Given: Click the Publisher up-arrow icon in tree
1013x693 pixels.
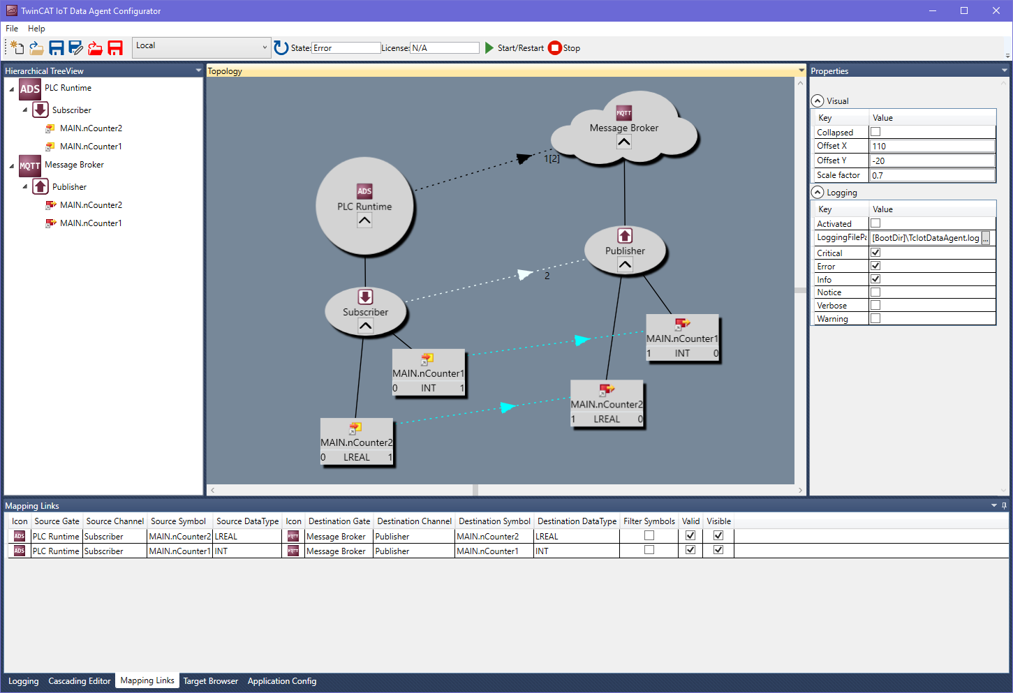Looking at the screenshot, I should [x=40, y=186].
